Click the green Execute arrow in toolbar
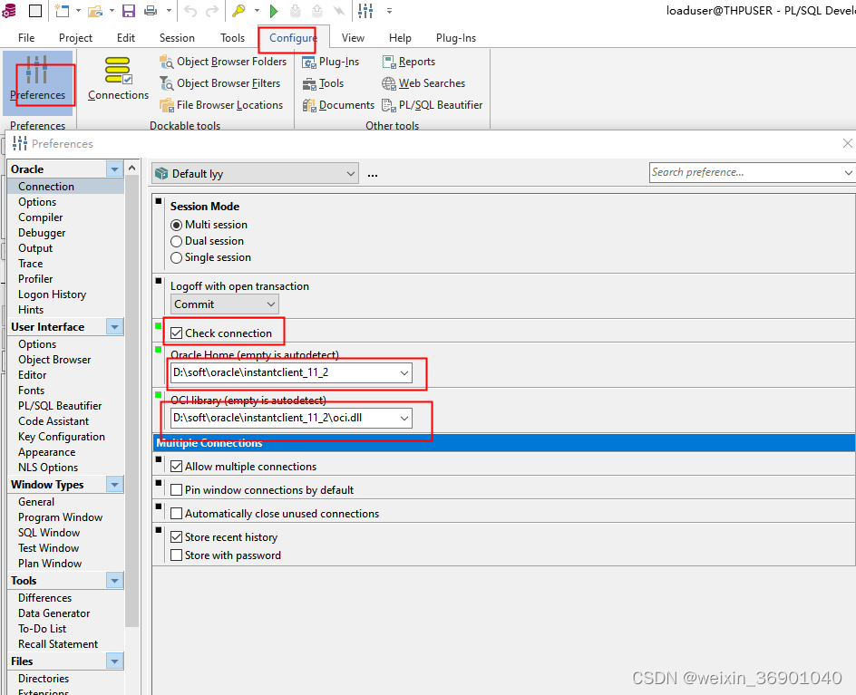Viewport: 856px width, 695px height. [x=274, y=11]
